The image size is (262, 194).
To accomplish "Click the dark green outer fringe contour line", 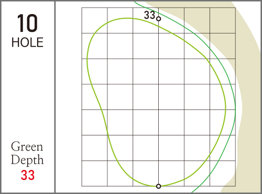I will click(235, 108).
